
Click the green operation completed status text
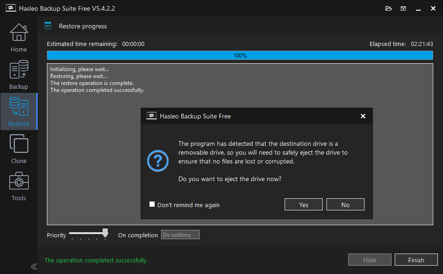(x=96, y=260)
